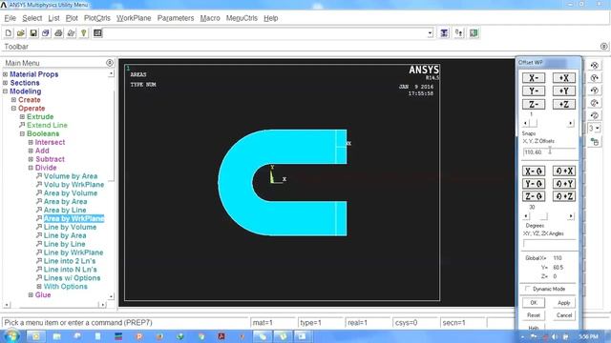Screen dimensions: 611x343
Task: Click Cancel in Offset WP dialog
Action: tap(564, 315)
